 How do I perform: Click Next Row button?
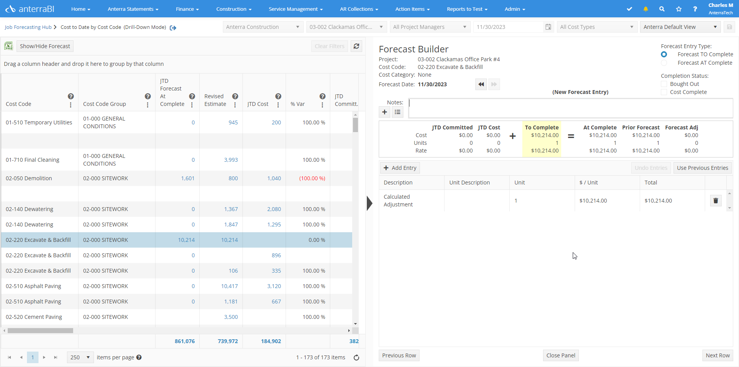coord(718,355)
